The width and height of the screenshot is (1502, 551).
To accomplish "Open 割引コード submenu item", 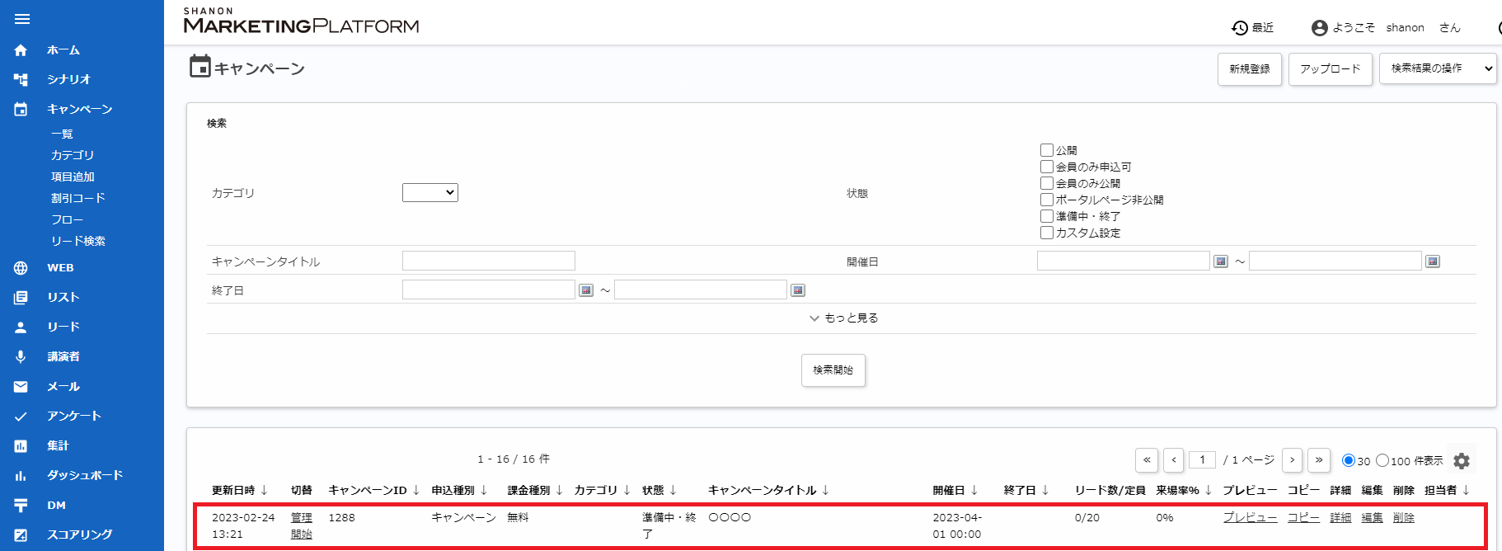I will pyautogui.click(x=78, y=198).
